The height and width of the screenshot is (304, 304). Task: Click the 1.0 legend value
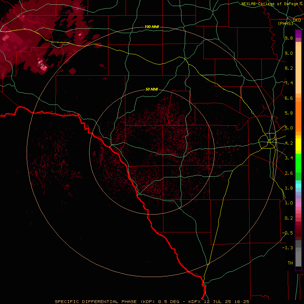tap(289, 203)
